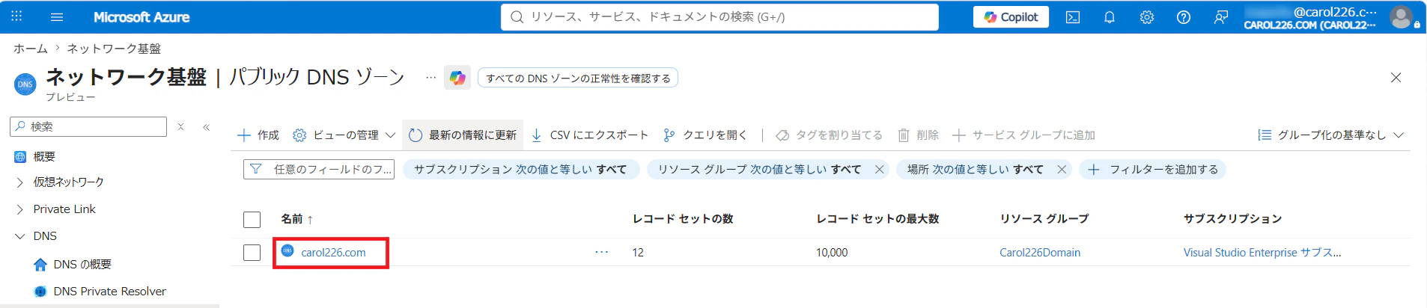Open Cloud Shell from the top bar
Viewport: 1427px width, 308px height.
(1073, 17)
